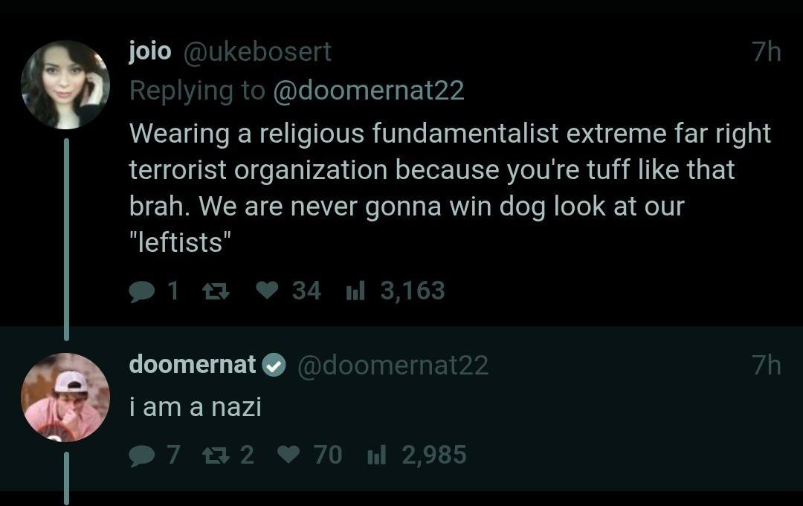803x506 pixels.
Task: Visit the @ukebosert handle
Action: click(257, 51)
